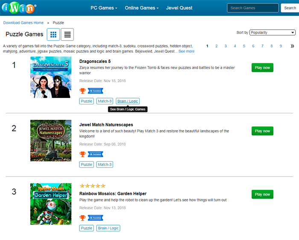Go to page 8 of results
The image size is (299, 240).
click(272, 46)
